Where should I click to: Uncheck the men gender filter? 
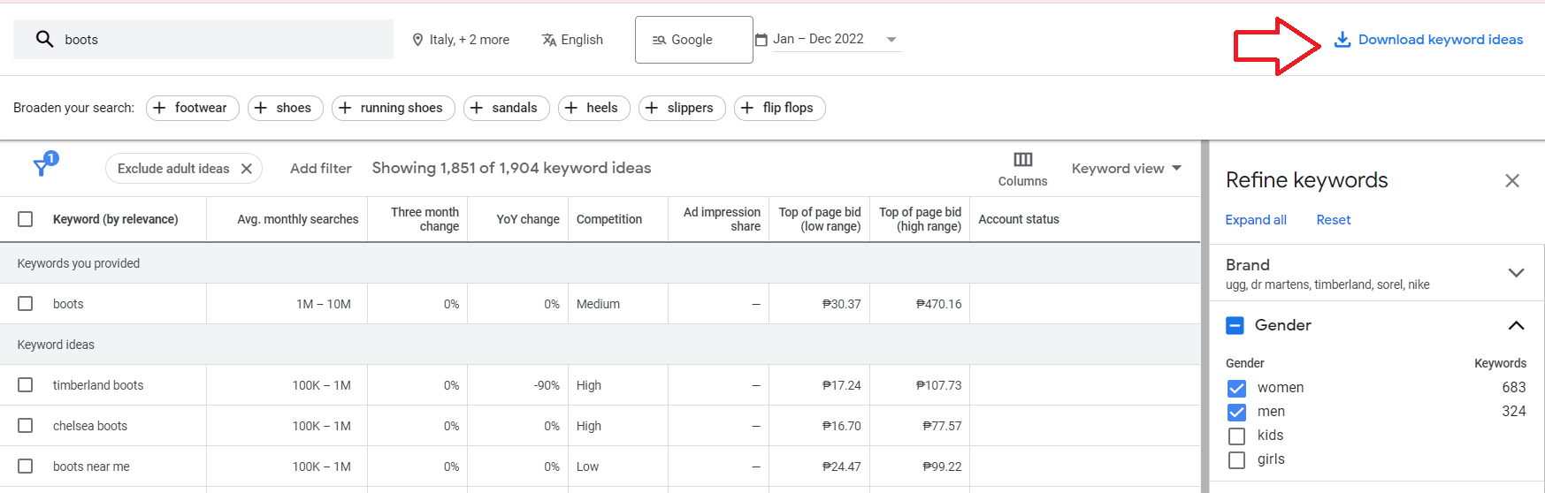(1236, 413)
